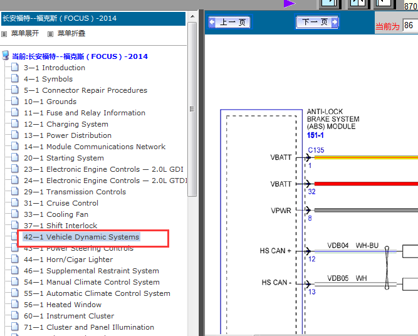Screen dimensions: 418x336
Task: Open 24—1 Electronic Engine Controls 2.0L GTDI
Action: pyautogui.click(x=105, y=181)
